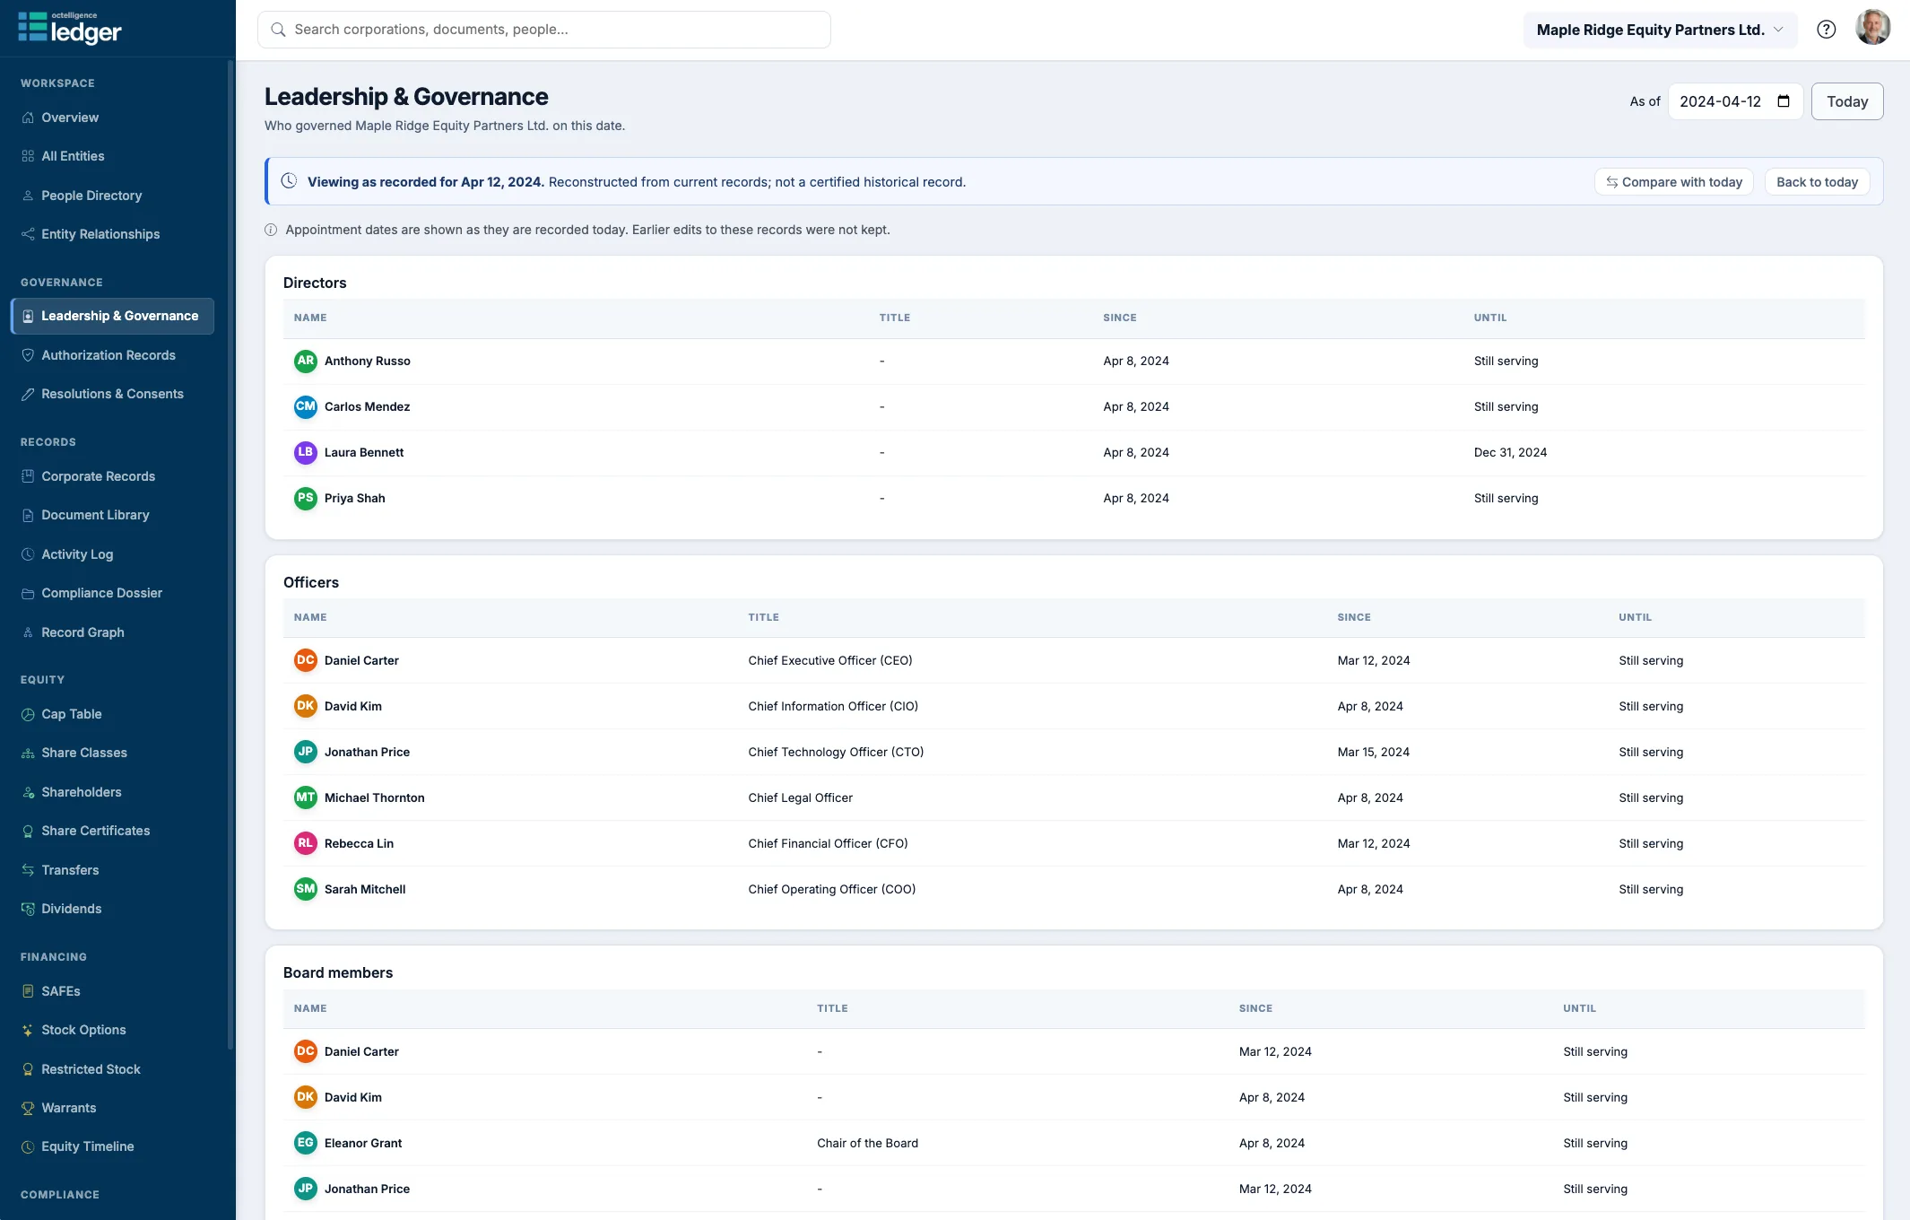Click the Entity Relationships share icon
The image size is (1910, 1220).
(28, 234)
